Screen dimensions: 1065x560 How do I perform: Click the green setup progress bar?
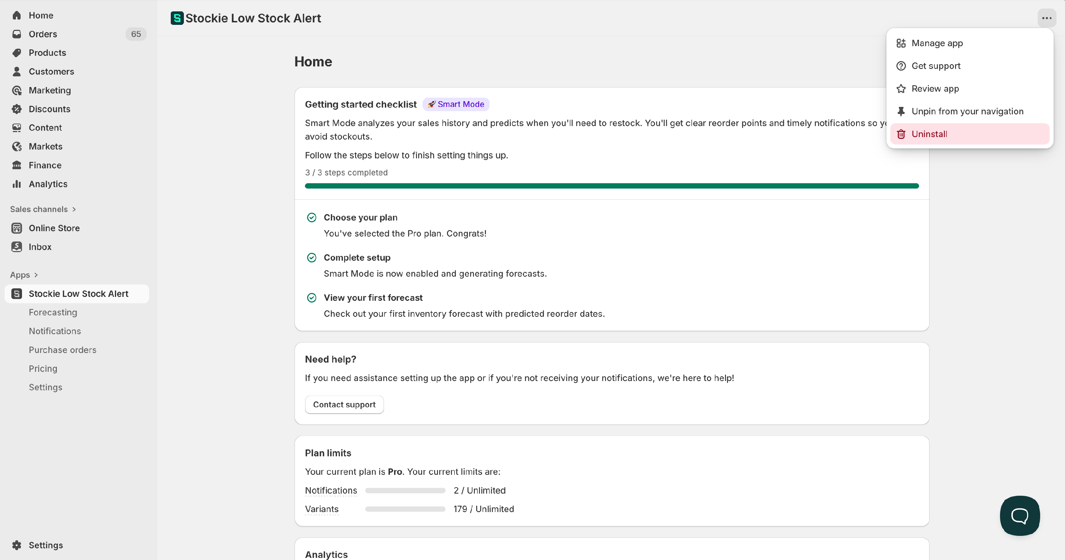(x=611, y=186)
